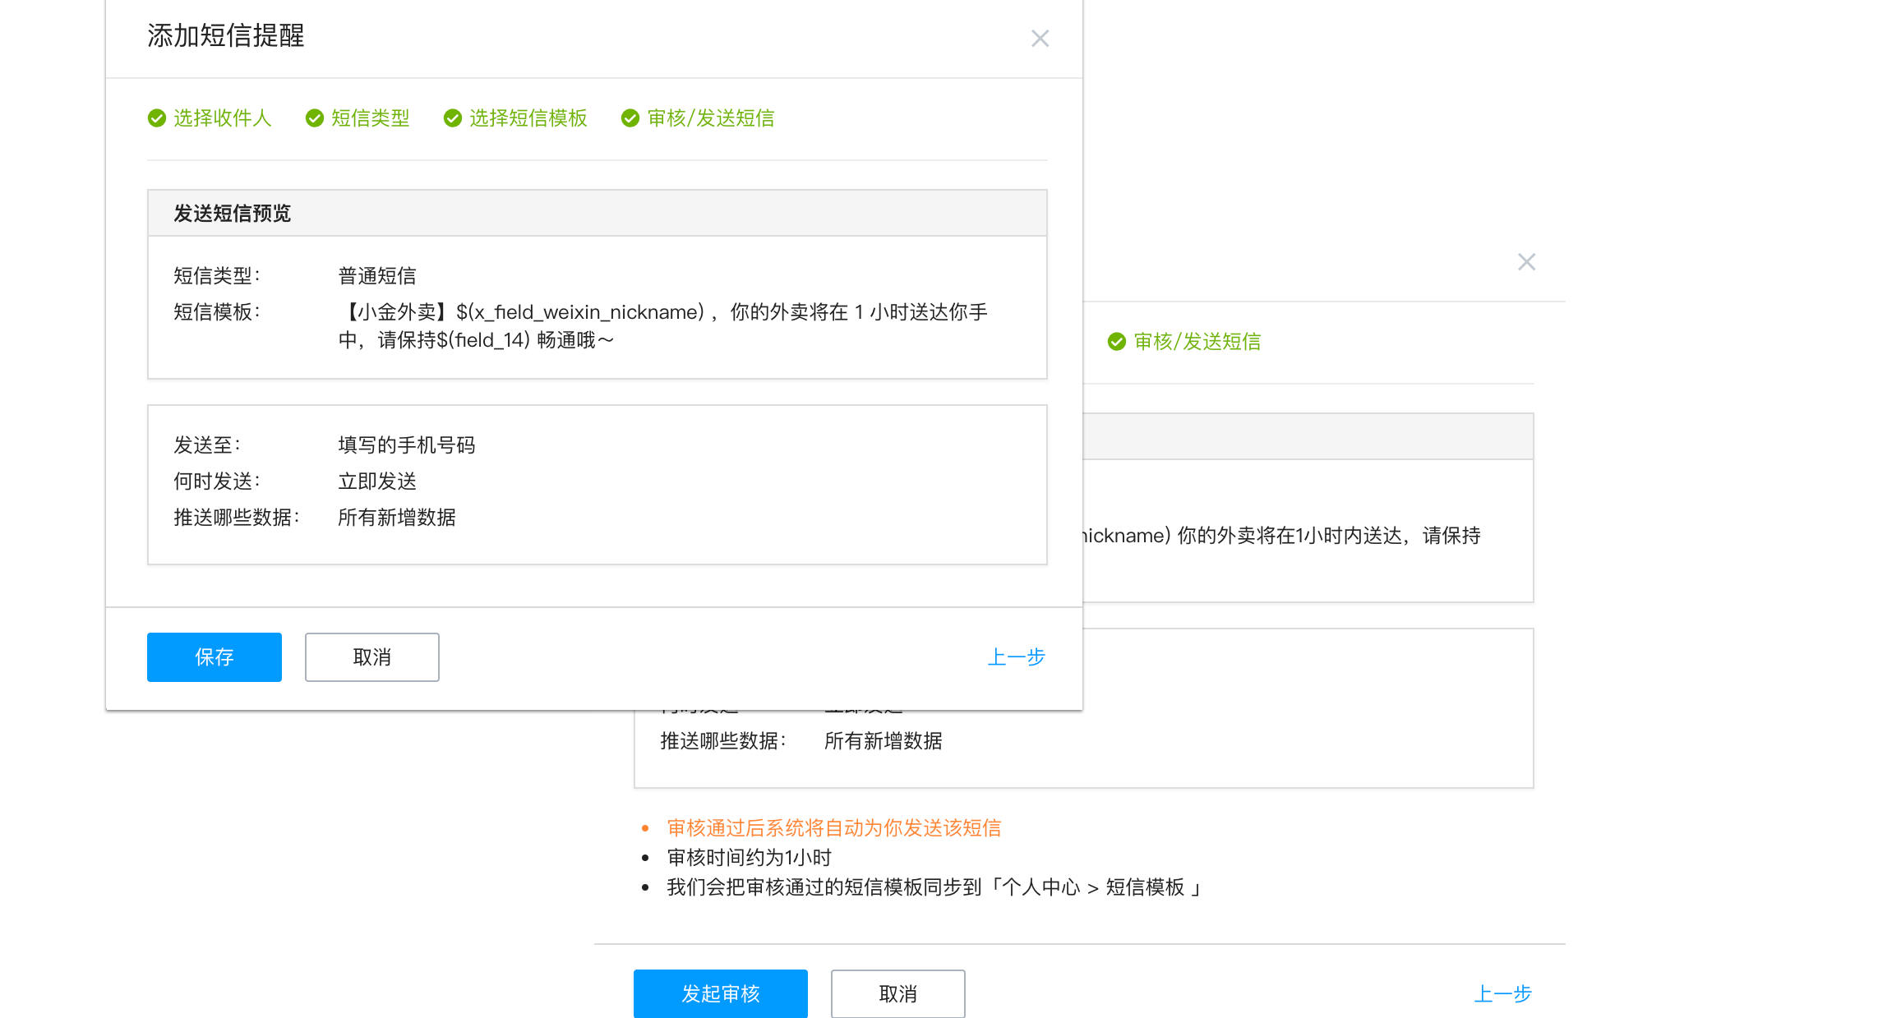The width and height of the screenshot is (1887, 1018).
Task: Click front dialog's check icon beside 审核/发送短信
Action: coord(630,118)
